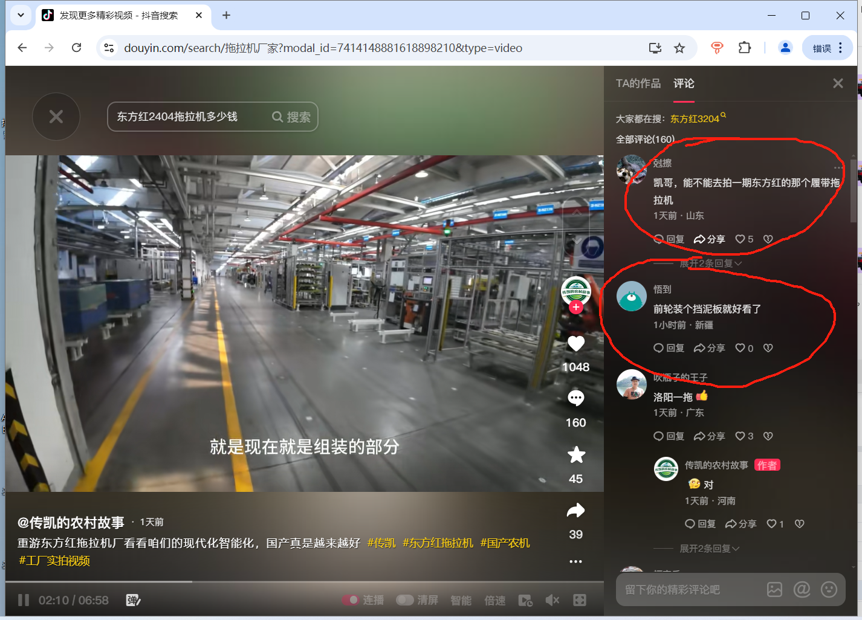This screenshot has height=620, width=862.
Task: Open Chrome tab search dropdown
Action: click(x=21, y=15)
